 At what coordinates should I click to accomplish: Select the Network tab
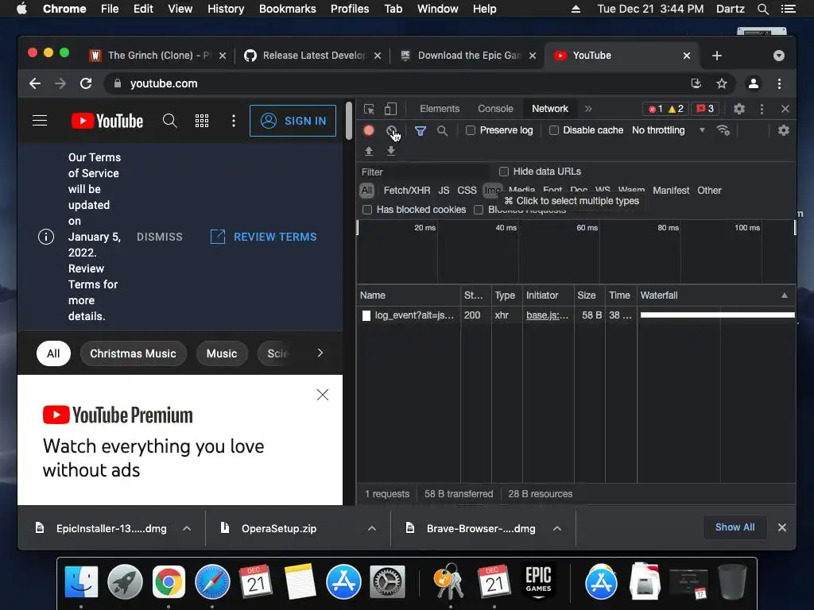point(550,109)
